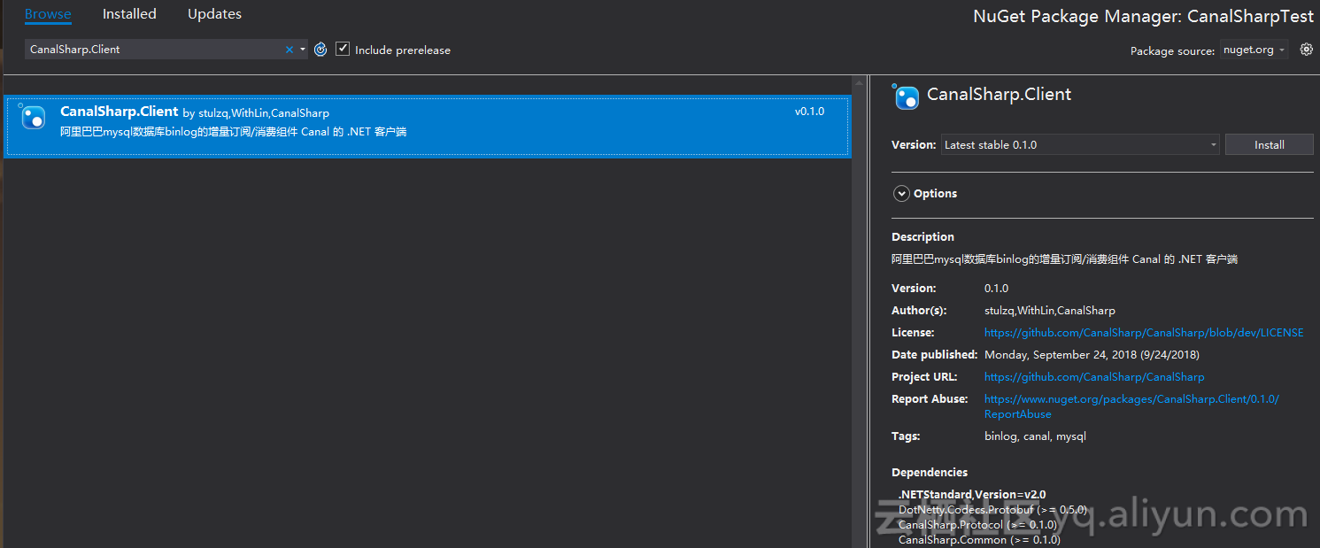This screenshot has width=1320, height=548.
Task: Open the Updates tab
Action: 214,14
